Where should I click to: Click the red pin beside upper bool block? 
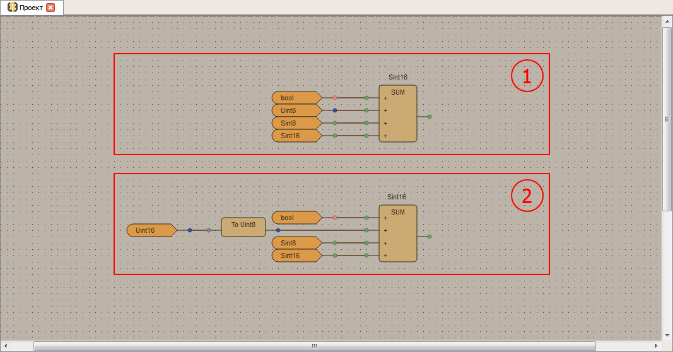click(335, 98)
